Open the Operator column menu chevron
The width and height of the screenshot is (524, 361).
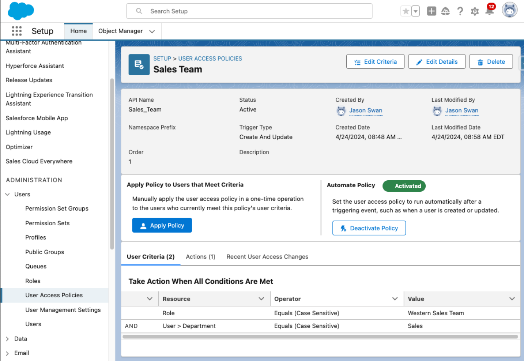(x=395, y=299)
